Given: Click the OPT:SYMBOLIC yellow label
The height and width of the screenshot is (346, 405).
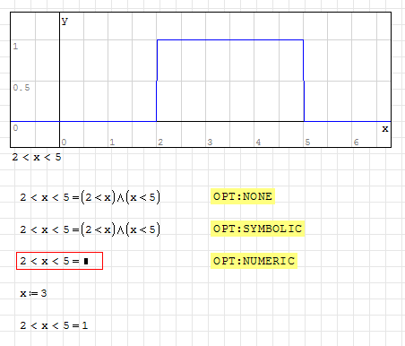Looking at the screenshot, I should (257, 229).
